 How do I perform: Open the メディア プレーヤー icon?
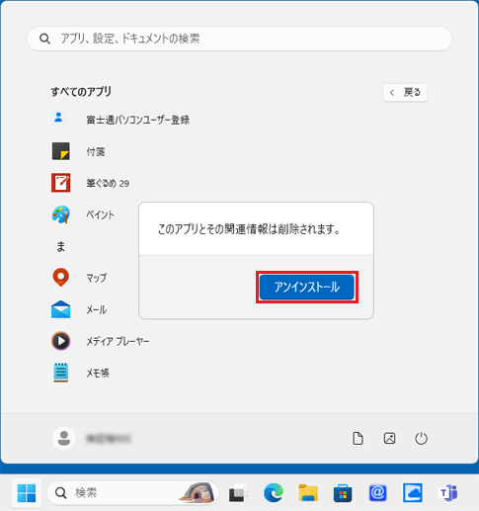60,341
